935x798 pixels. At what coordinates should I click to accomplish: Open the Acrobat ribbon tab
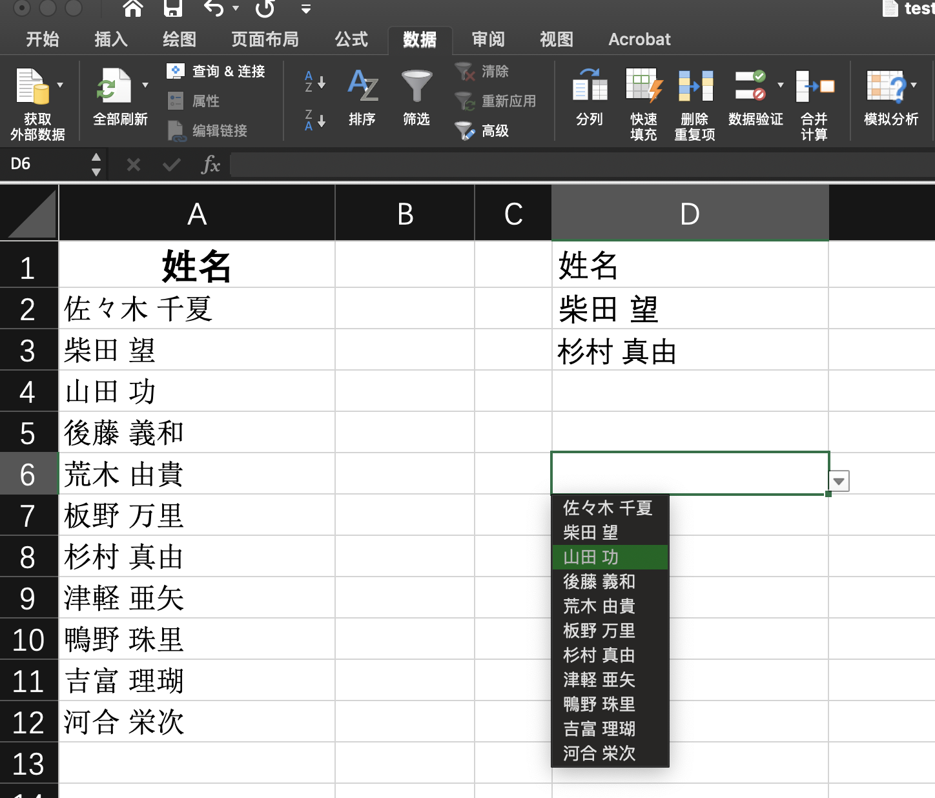click(x=639, y=39)
